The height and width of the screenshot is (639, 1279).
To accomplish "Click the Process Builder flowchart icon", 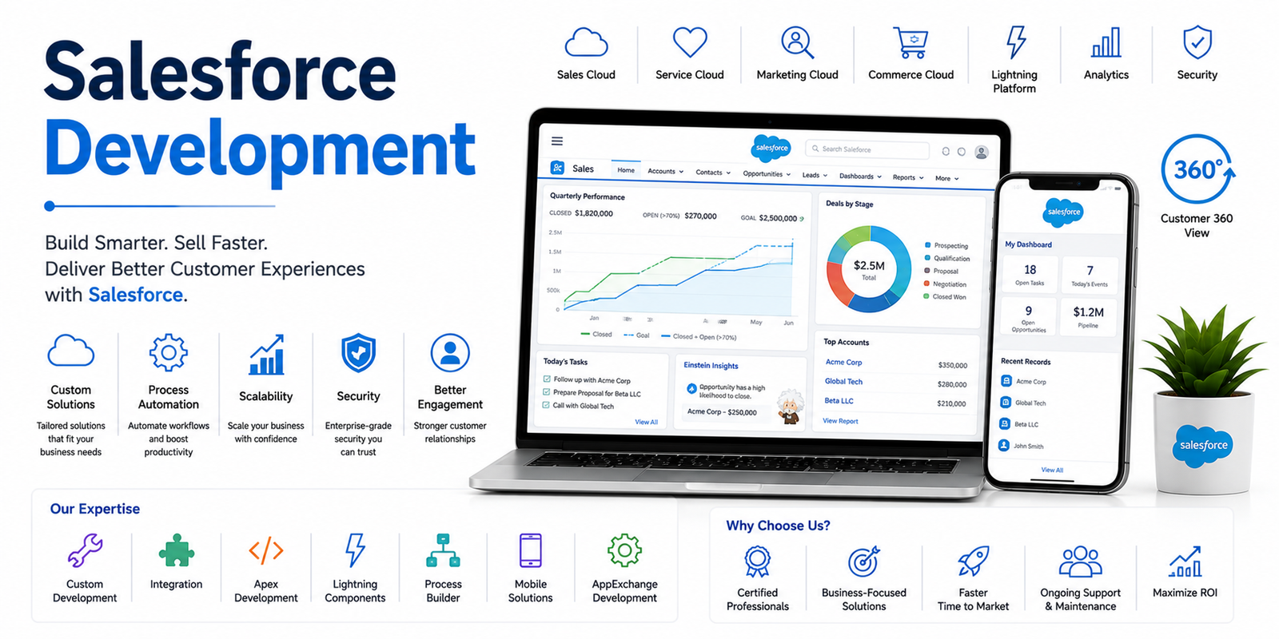I will click(443, 550).
